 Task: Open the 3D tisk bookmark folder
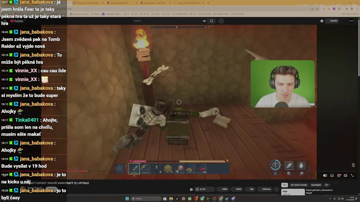click(x=145, y=14)
